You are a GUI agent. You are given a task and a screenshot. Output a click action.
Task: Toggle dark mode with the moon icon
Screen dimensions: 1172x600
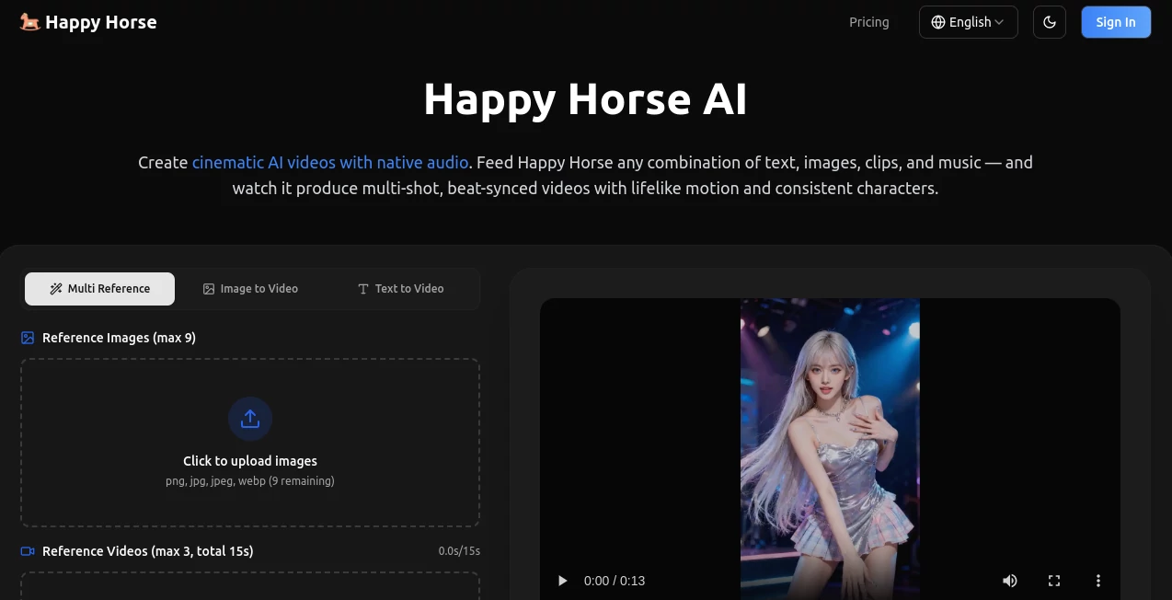[1050, 22]
